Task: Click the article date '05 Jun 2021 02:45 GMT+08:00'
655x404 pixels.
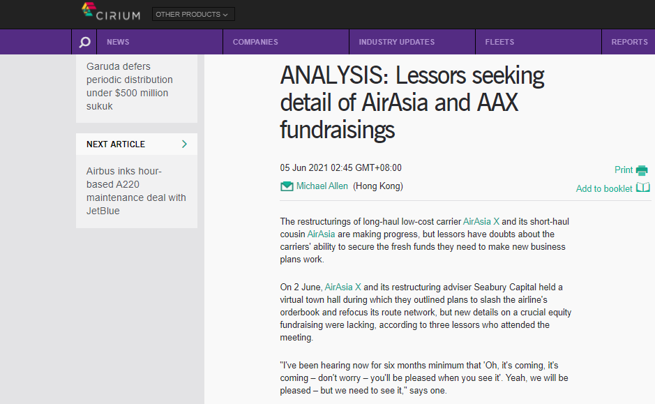Action: point(340,168)
